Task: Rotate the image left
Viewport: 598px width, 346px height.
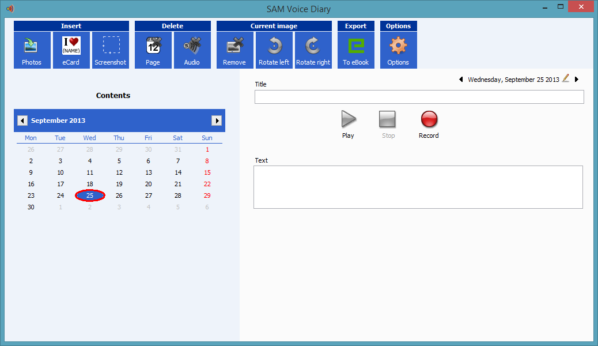Action: point(274,50)
